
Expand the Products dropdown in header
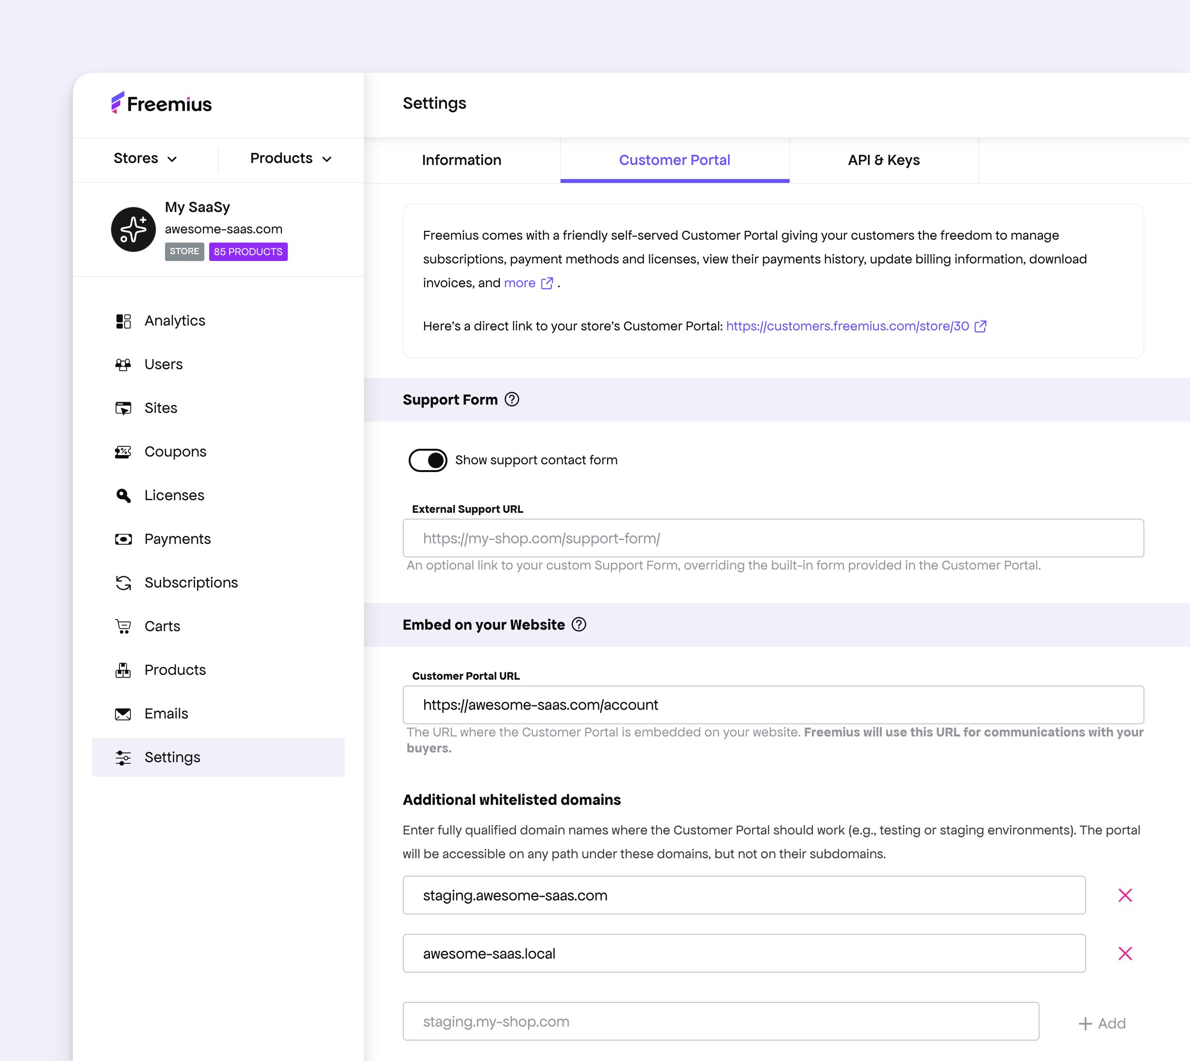point(290,159)
